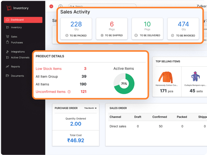Open the Unconfirmed Items link
Screen dimensions: 207x155
(50, 92)
